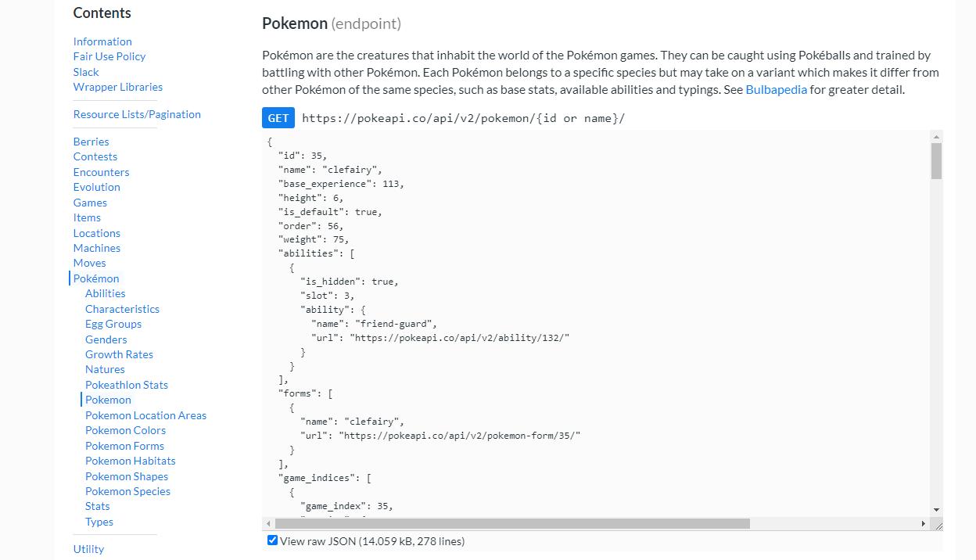Select the Pokémon section heading

(95, 278)
